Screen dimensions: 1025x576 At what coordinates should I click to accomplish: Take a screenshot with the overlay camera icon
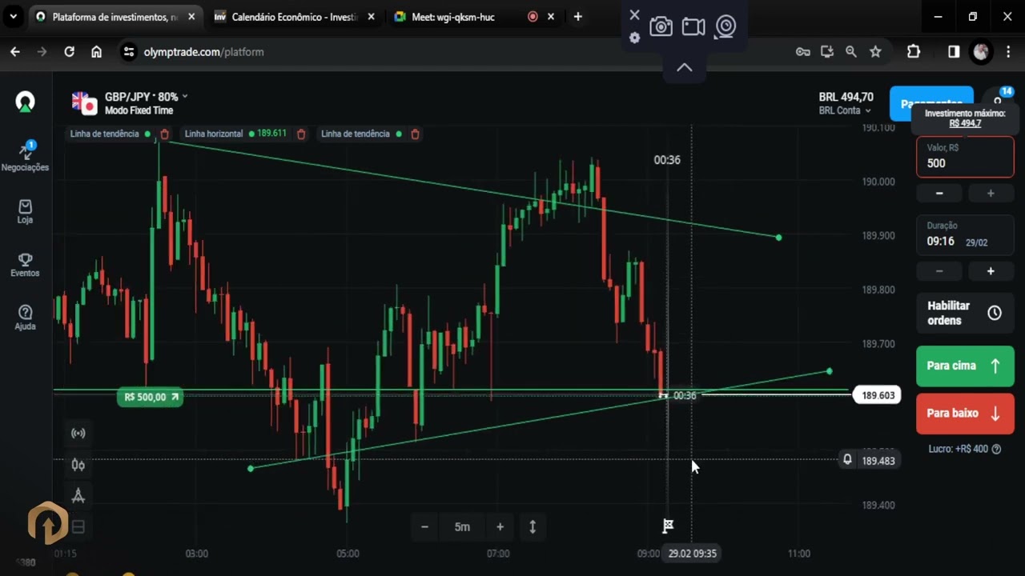(x=661, y=27)
